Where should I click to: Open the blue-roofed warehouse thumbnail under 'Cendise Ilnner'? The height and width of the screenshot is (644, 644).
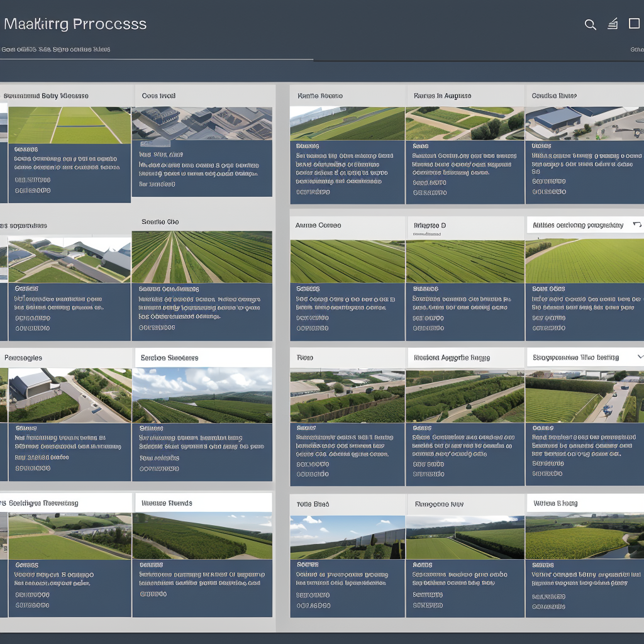tap(584, 123)
